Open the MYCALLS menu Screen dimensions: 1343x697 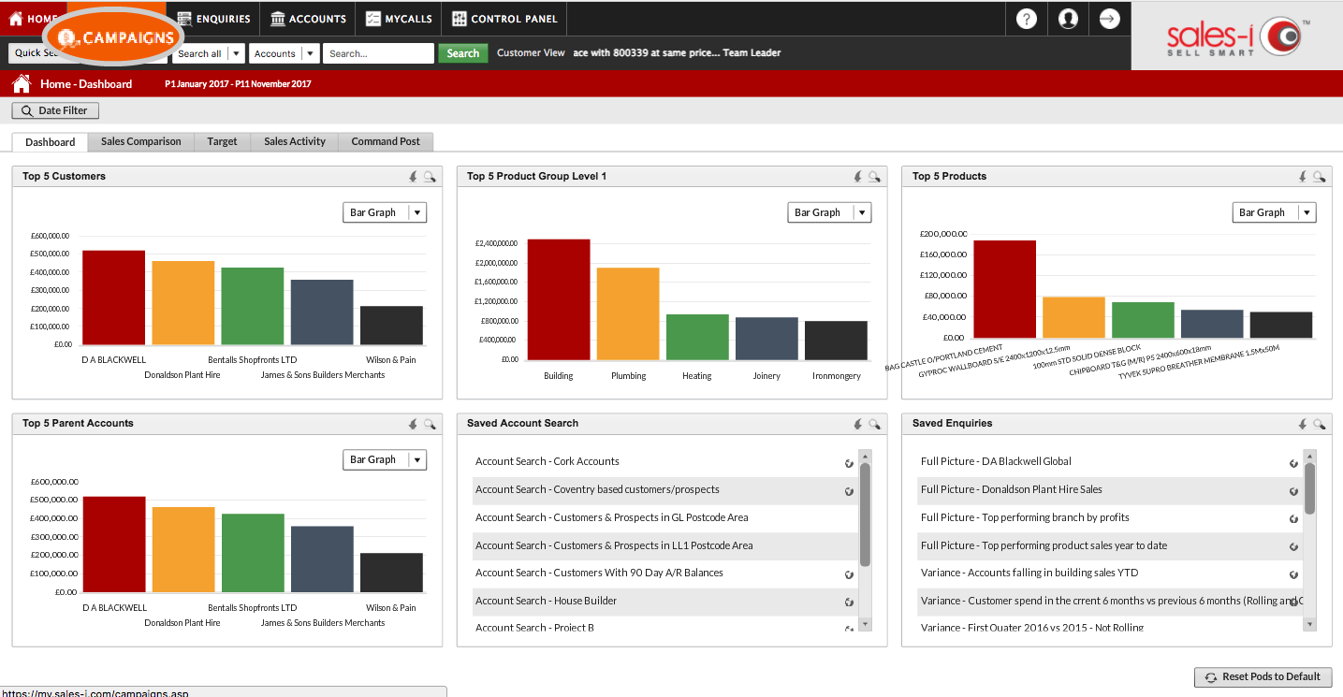[x=399, y=19]
